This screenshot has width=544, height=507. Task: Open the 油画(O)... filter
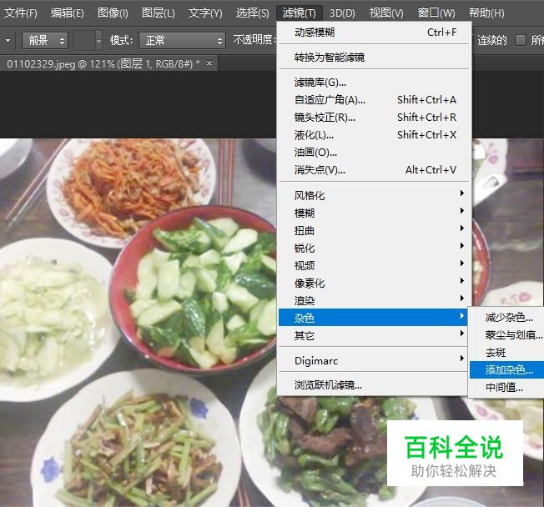pyautogui.click(x=374, y=153)
